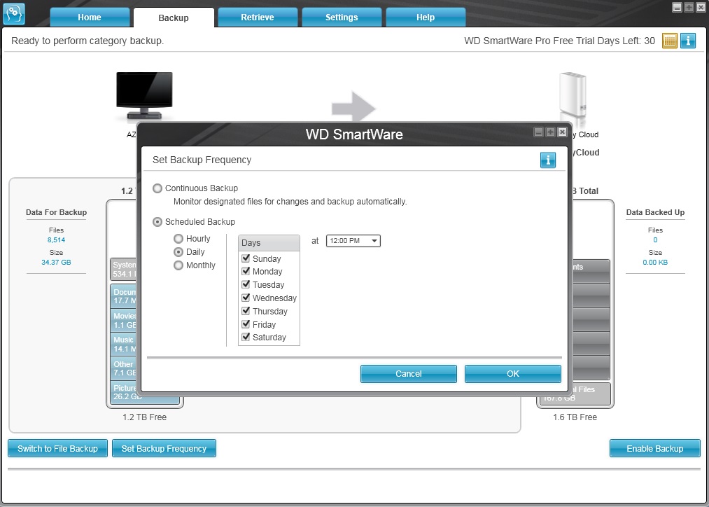Image resolution: width=709 pixels, height=507 pixels.
Task: Uncheck the Monday checkbox
Action: [246, 271]
